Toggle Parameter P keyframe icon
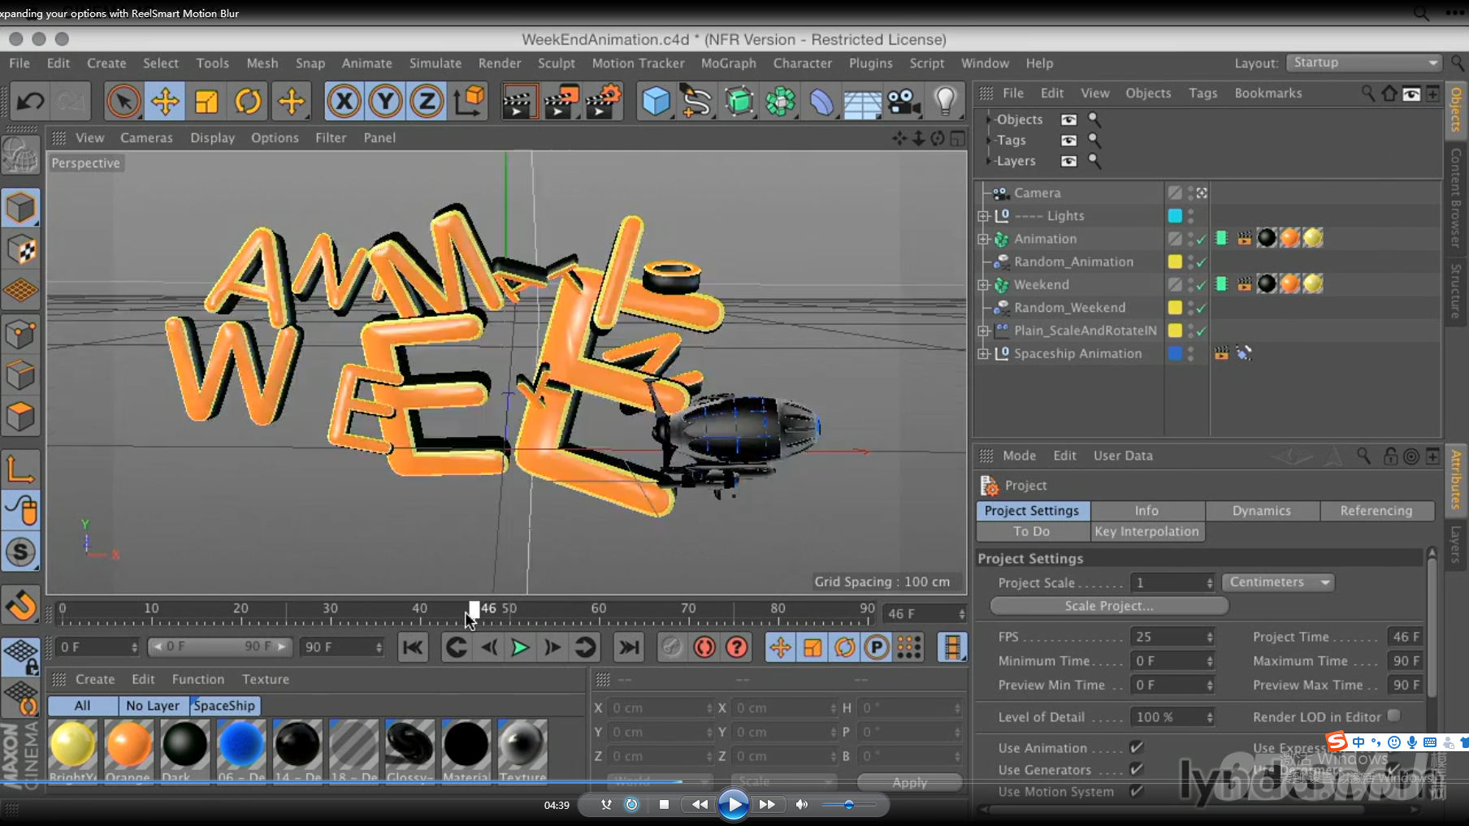Screen dimensions: 1469x826 click(x=877, y=647)
